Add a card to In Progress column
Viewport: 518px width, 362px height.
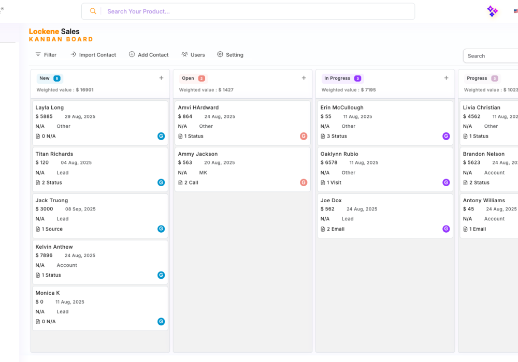coord(447,78)
